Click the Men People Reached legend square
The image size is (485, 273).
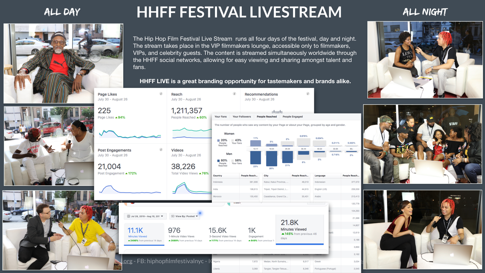pos(219,161)
